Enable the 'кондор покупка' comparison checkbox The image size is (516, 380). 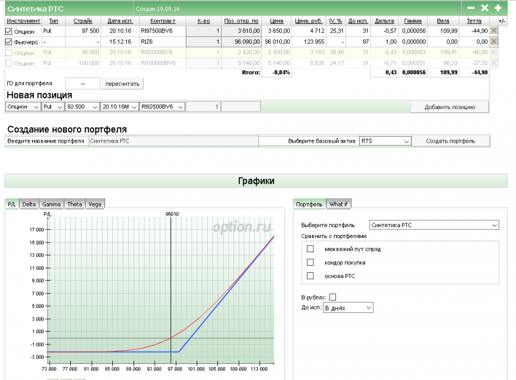coord(310,263)
